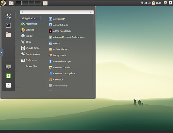Select the Sound & Video category
Screen dimensions: 173x133
[30, 48]
